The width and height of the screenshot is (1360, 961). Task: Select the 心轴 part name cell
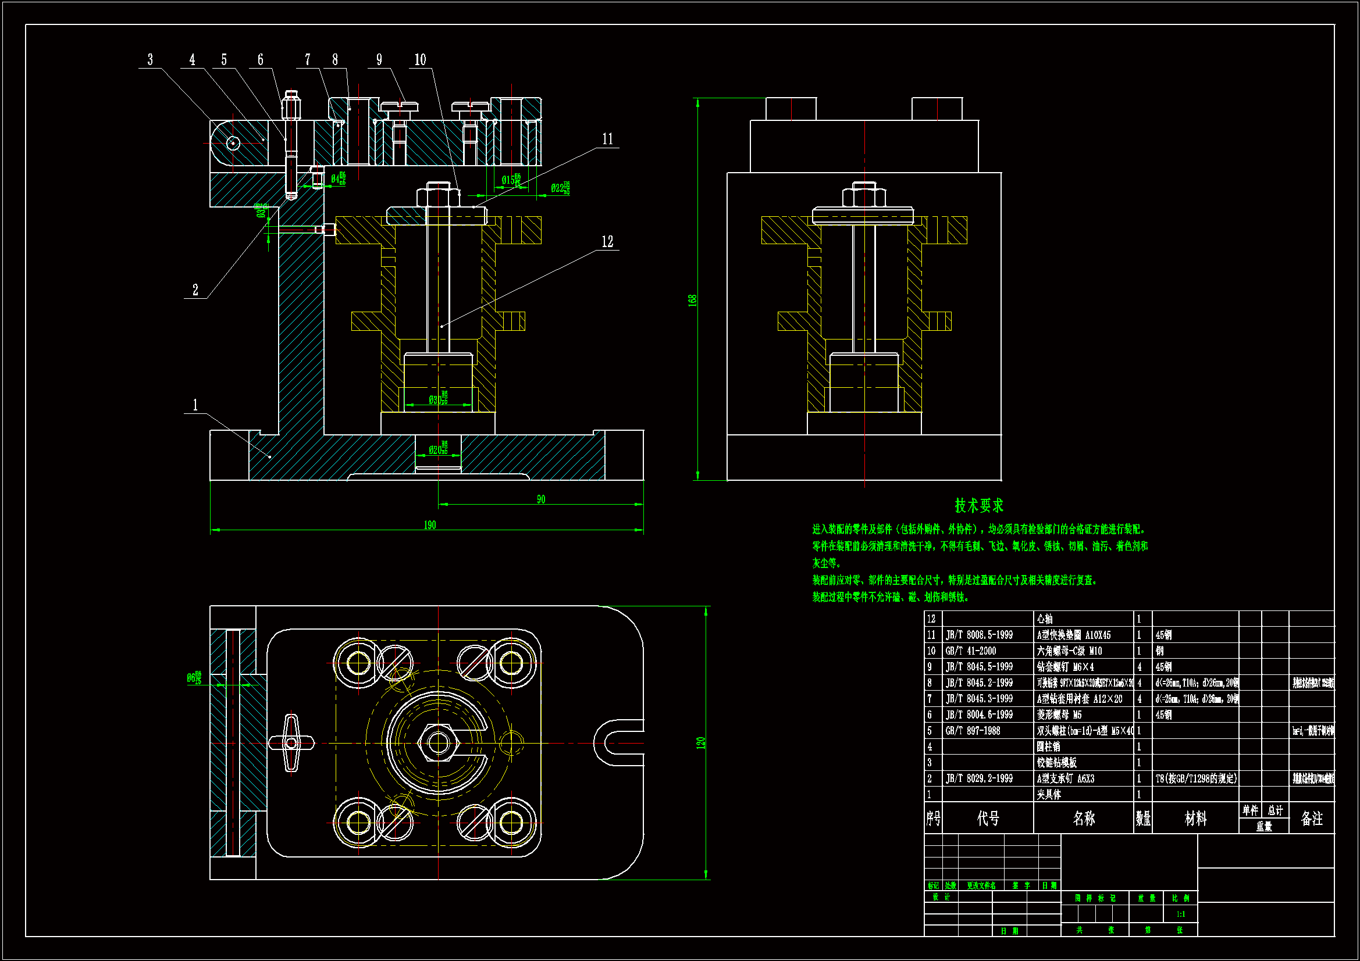[x=1045, y=619]
